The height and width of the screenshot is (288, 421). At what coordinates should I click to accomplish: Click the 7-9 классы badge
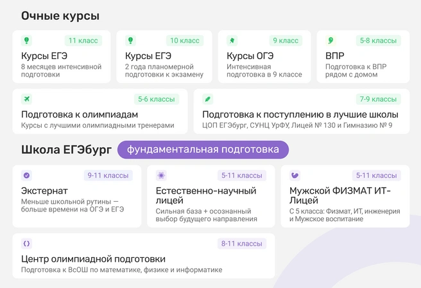pos(378,99)
